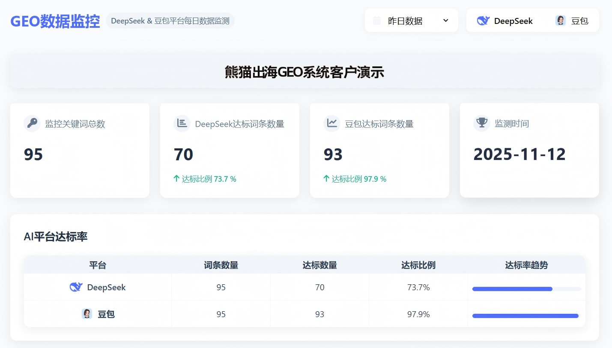This screenshot has height=348, width=612.
Task: Click the DeepSeek达标词条数量 card label
Action: tap(240, 124)
